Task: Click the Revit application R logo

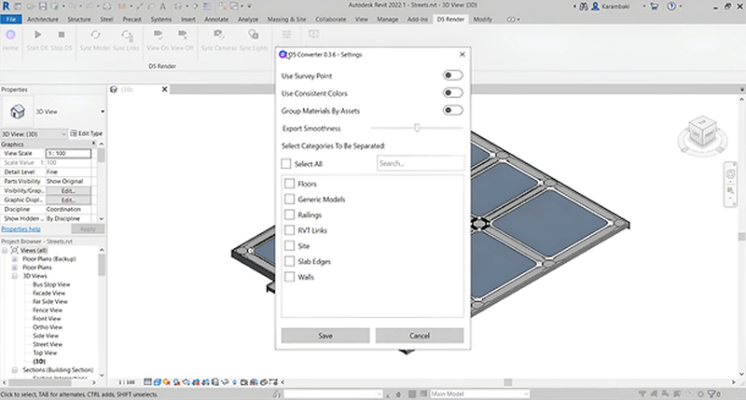Action: [7, 7]
